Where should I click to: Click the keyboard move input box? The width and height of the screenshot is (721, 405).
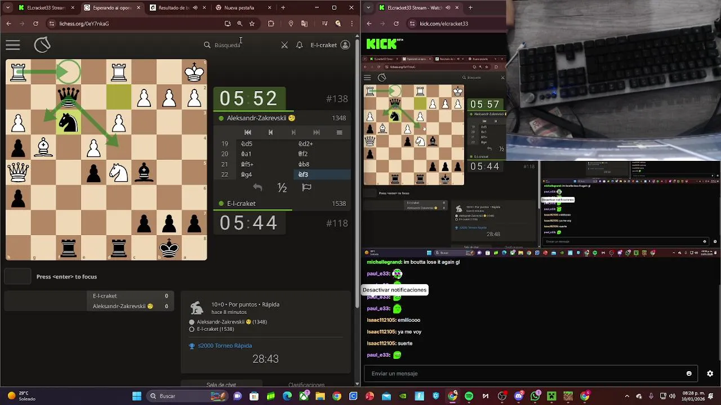pos(17,277)
